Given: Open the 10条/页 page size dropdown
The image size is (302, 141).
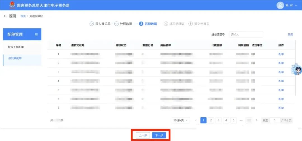Looking at the screenshot, I should pos(181,120).
